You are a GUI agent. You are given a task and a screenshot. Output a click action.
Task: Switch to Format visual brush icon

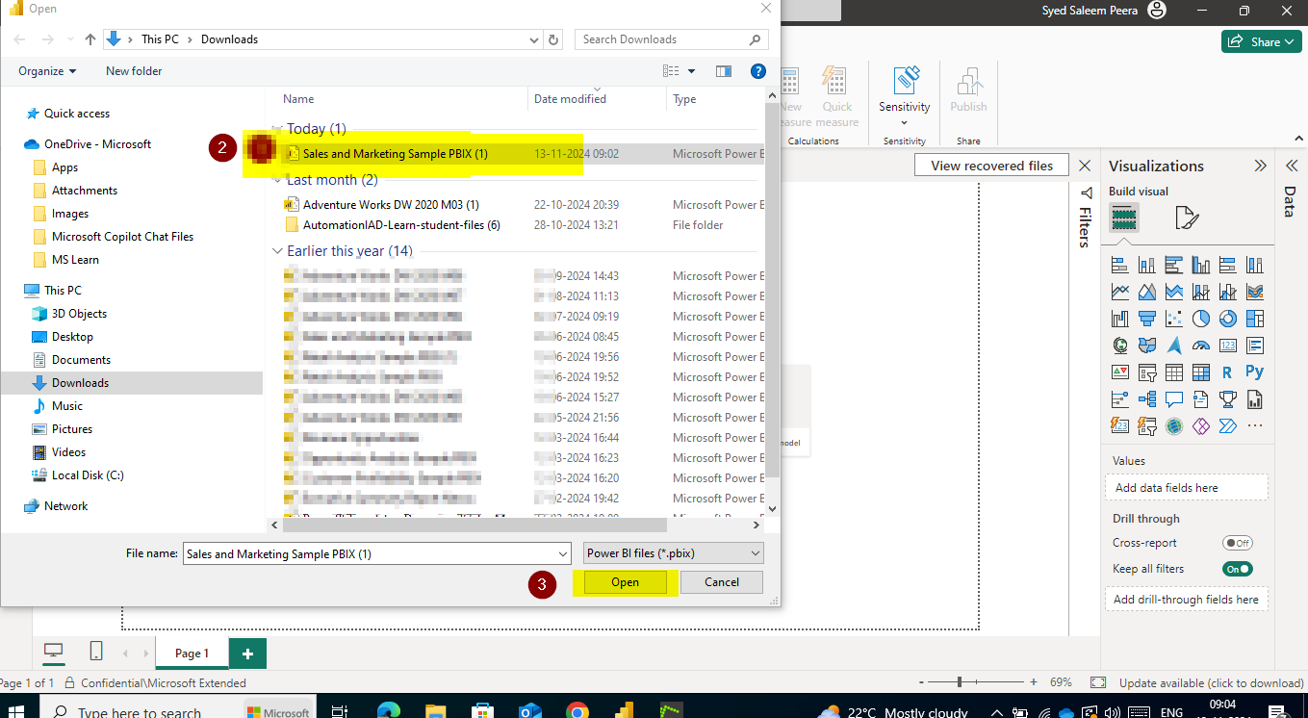(x=1187, y=218)
